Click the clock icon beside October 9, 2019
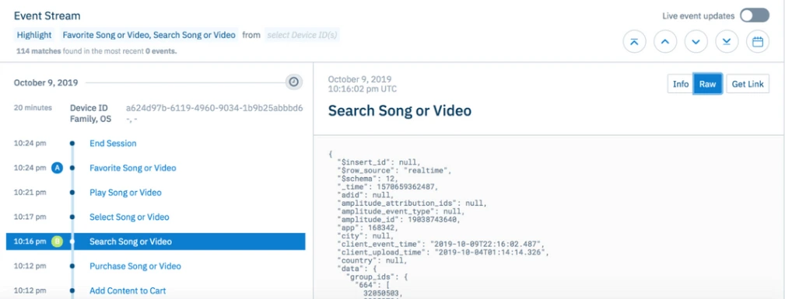The width and height of the screenshot is (785, 299). [x=294, y=82]
